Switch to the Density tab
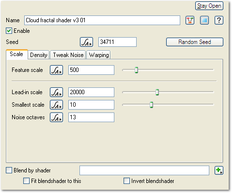 [x=39, y=55]
